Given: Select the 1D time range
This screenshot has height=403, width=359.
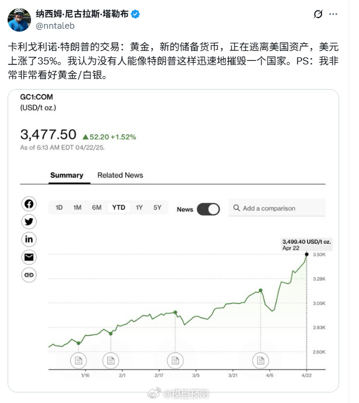Looking at the screenshot, I should point(59,207).
